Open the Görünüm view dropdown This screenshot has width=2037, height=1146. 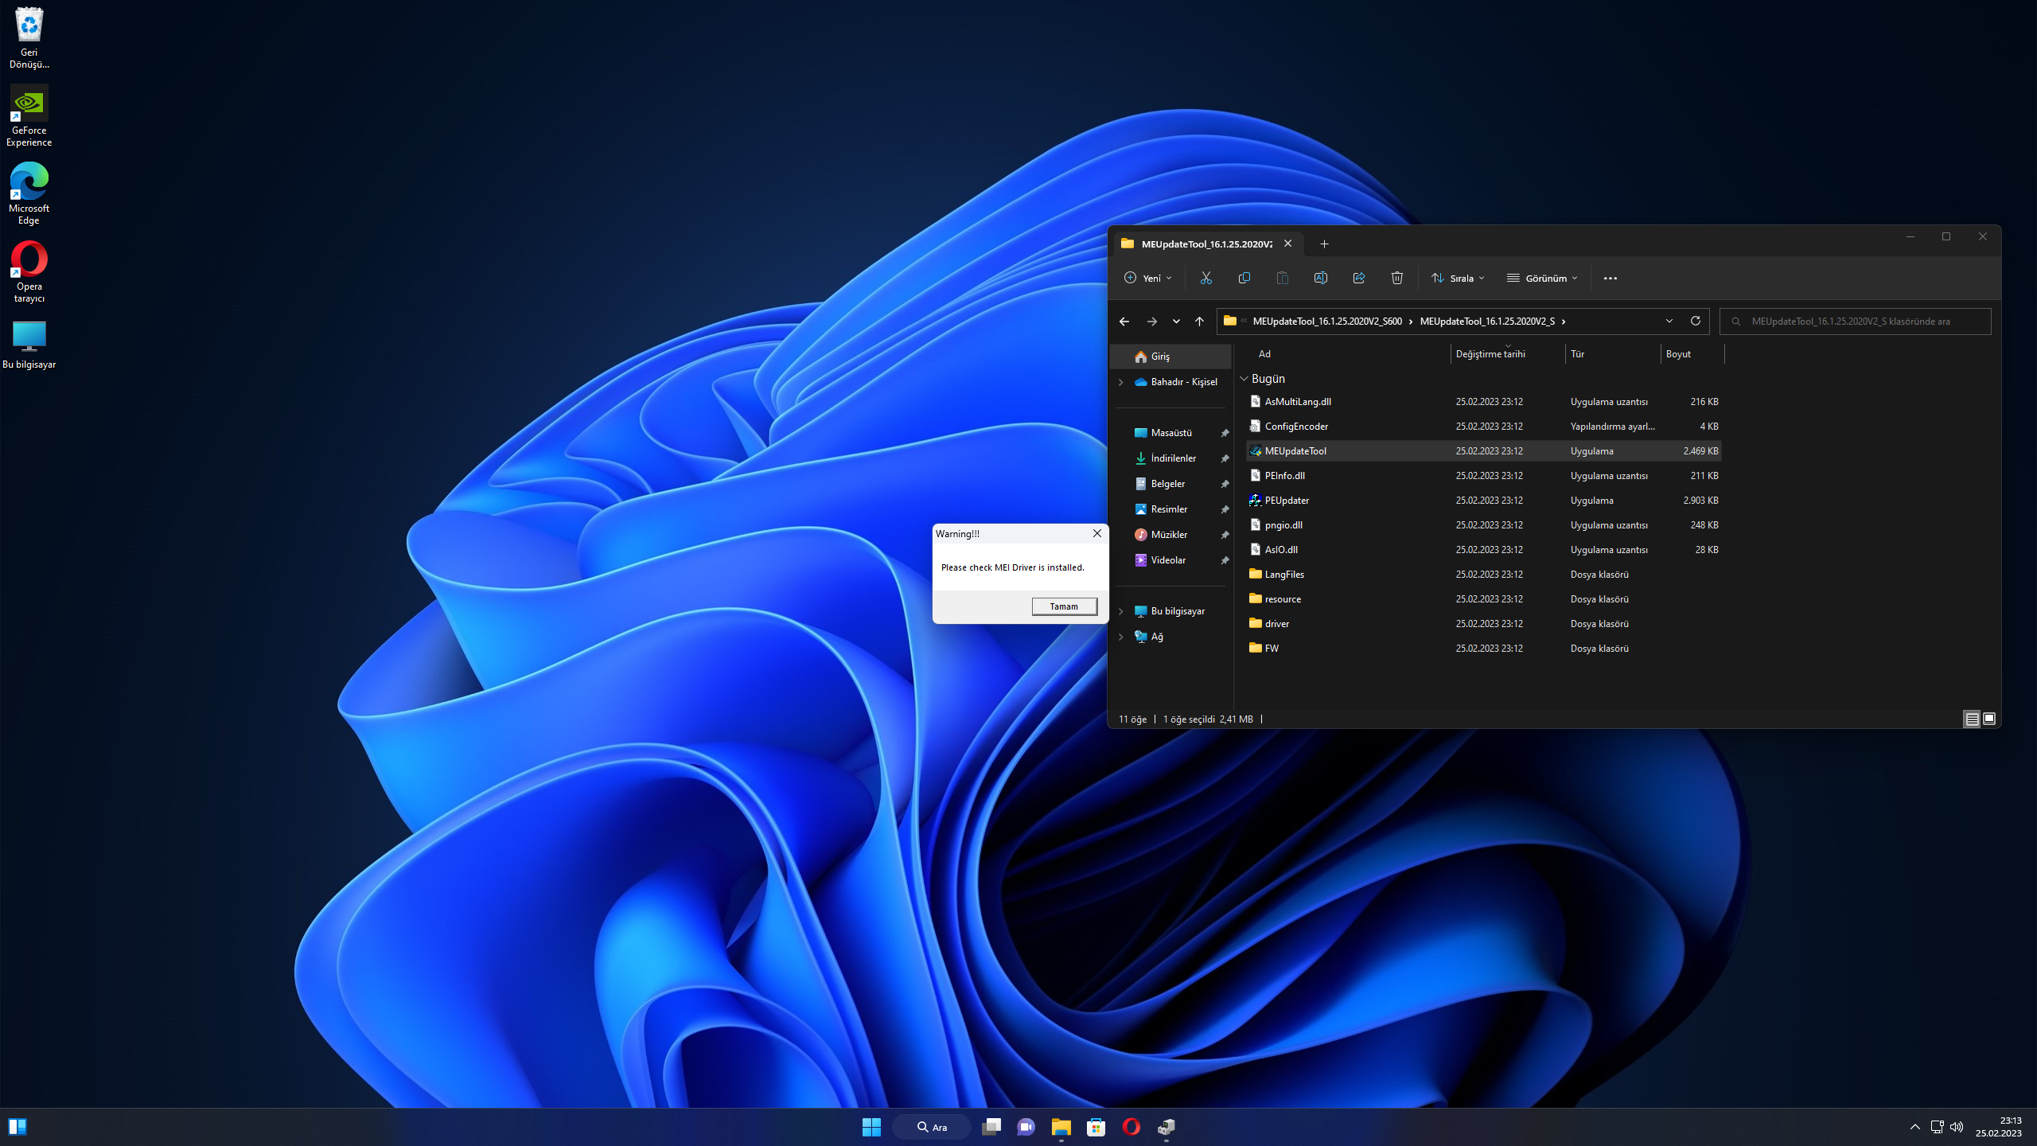1542,278
